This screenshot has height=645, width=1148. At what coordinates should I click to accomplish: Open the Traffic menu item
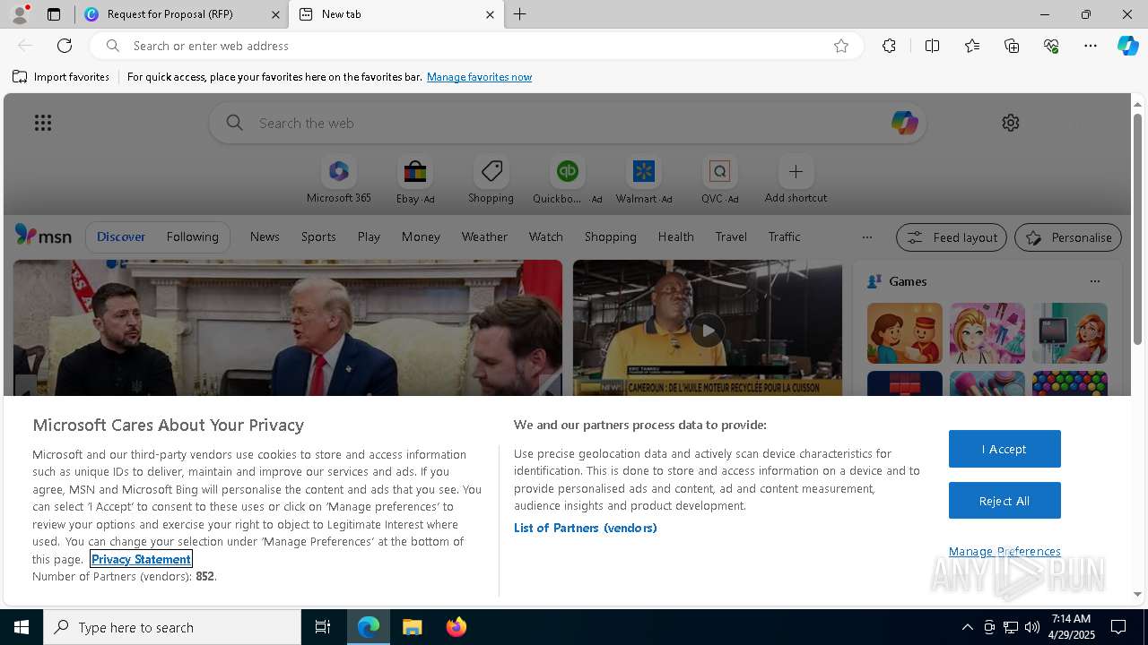click(784, 236)
